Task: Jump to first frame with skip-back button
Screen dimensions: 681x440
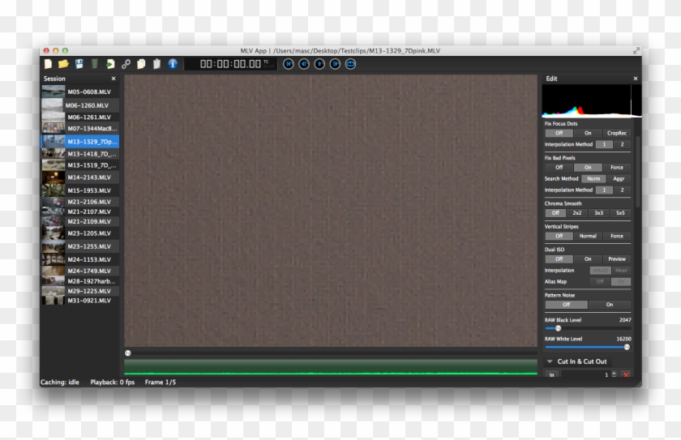Action: 289,63
